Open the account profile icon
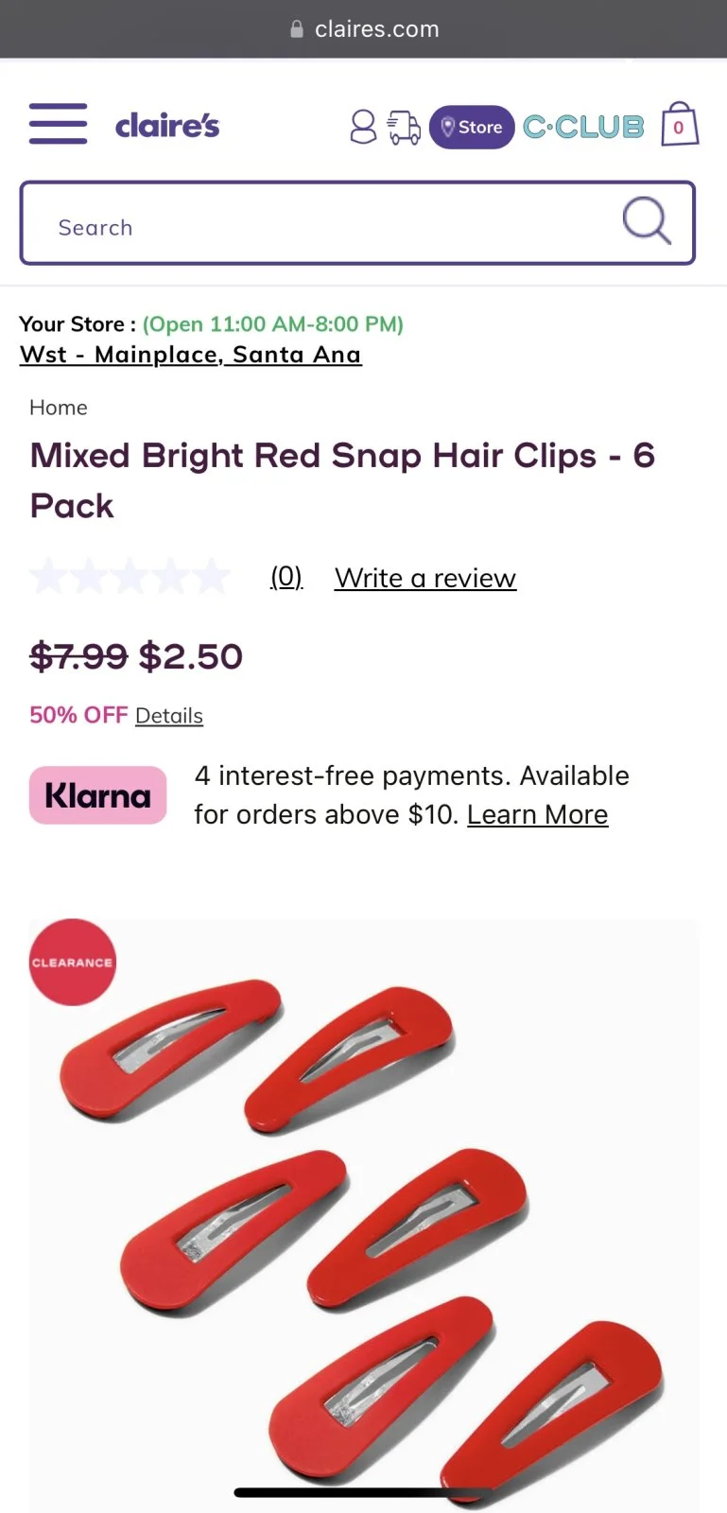This screenshot has width=727, height=1513. point(363,127)
